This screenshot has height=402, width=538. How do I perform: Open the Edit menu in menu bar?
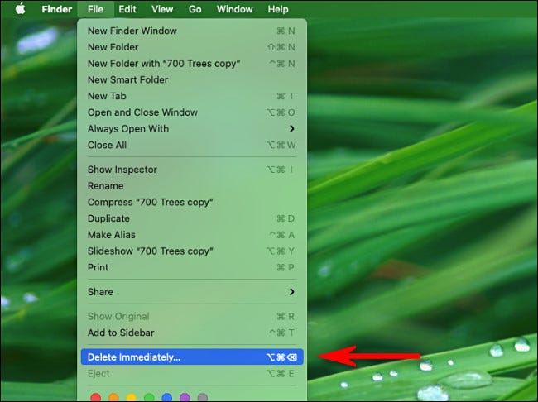pos(127,9)
